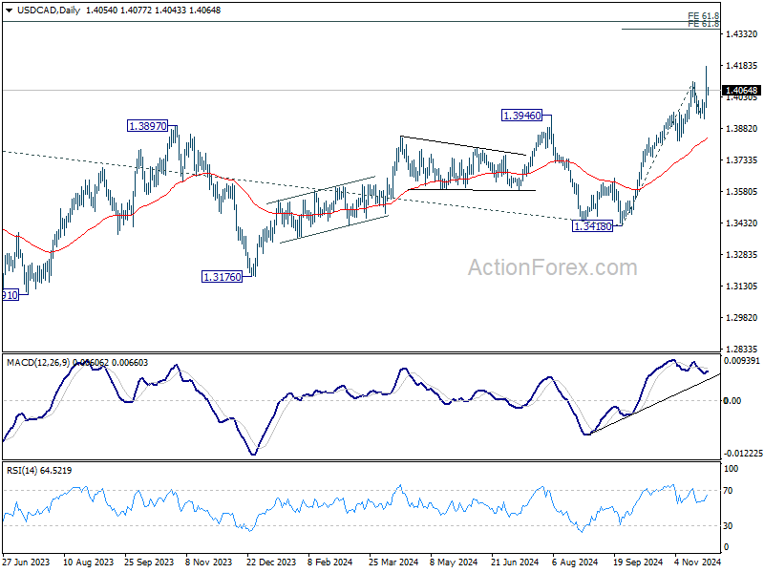Click the RSI(14) indicator title
The width and height of the screenshot is (764, 573).
(21, 471)
